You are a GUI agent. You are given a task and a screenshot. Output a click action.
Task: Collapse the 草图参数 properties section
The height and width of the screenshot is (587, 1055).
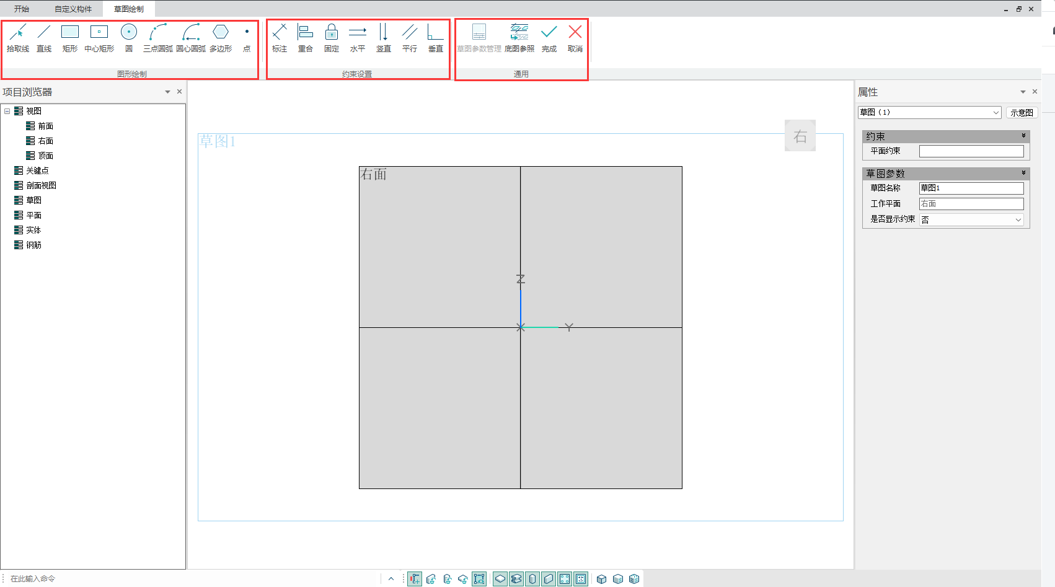[x=1023, y=173]
